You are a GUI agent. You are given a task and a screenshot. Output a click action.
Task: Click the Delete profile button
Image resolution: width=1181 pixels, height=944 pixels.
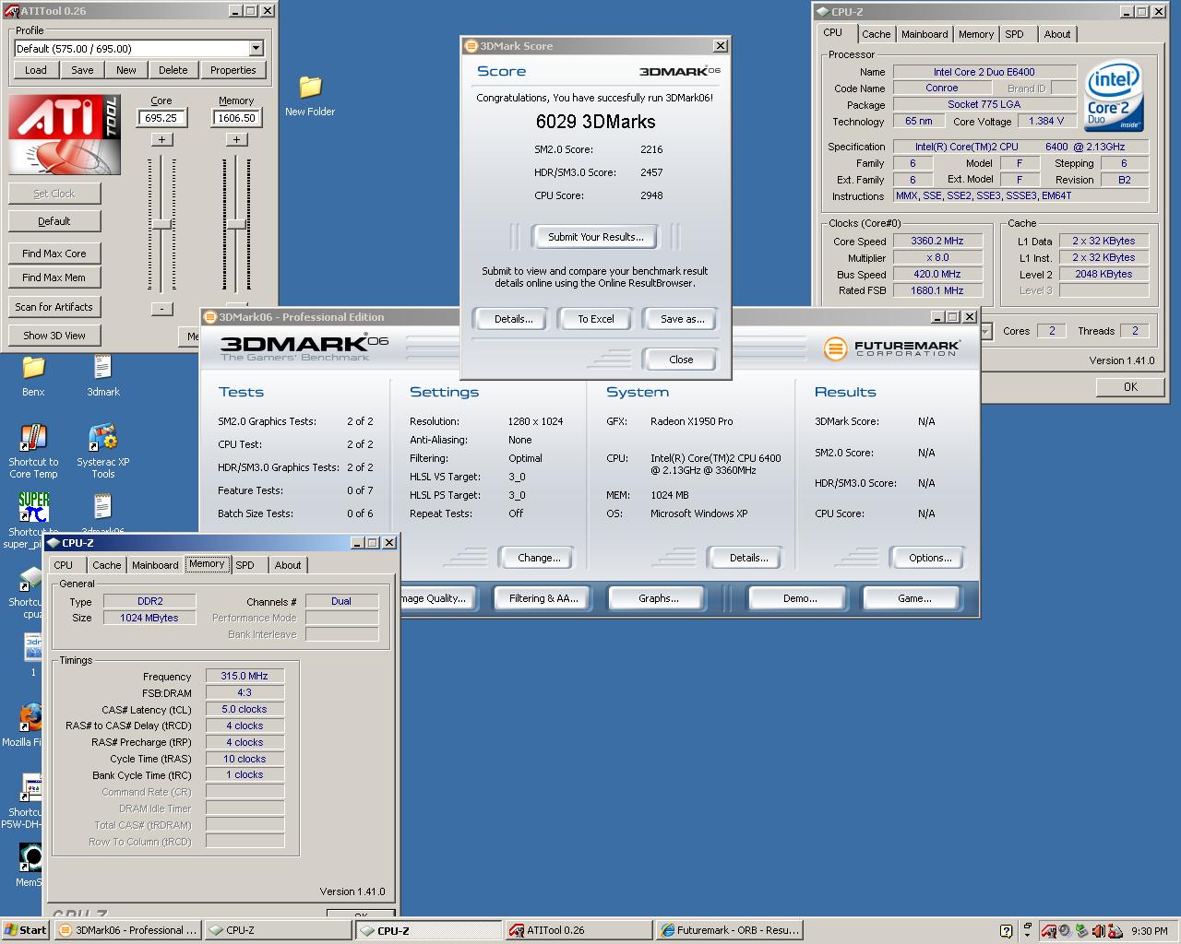click(x=173, y=70)
